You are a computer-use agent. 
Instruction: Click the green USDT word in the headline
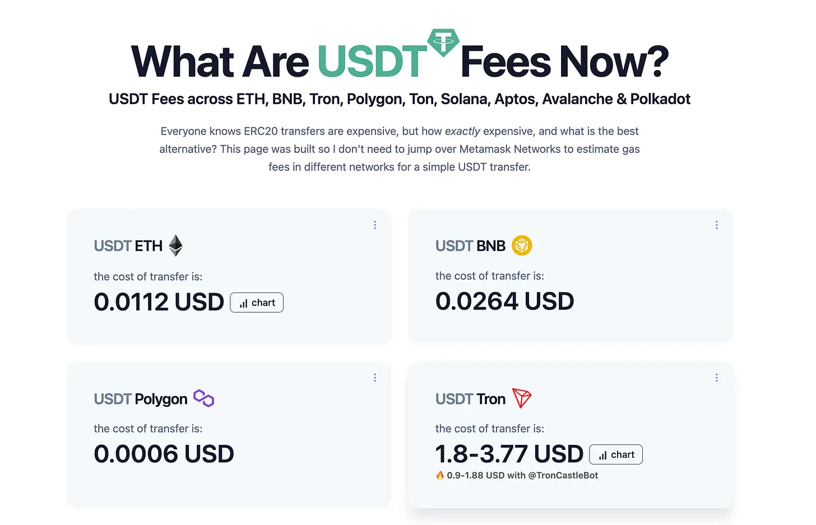(372, 62)
